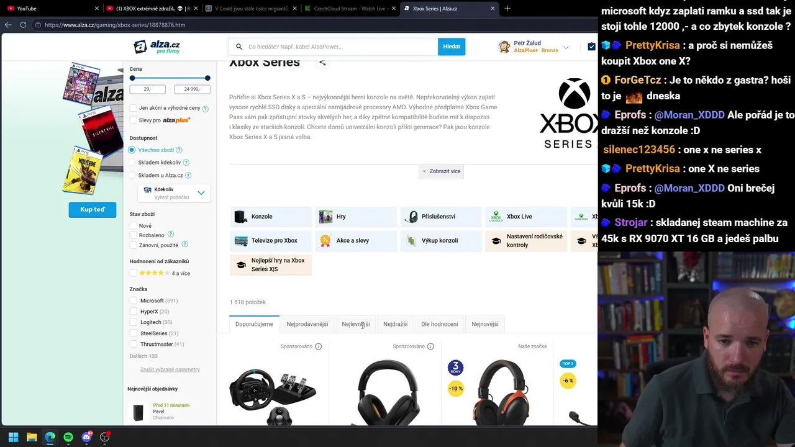Check the Zánovní, použité filter
795x447 pixels.
[133, 245]
